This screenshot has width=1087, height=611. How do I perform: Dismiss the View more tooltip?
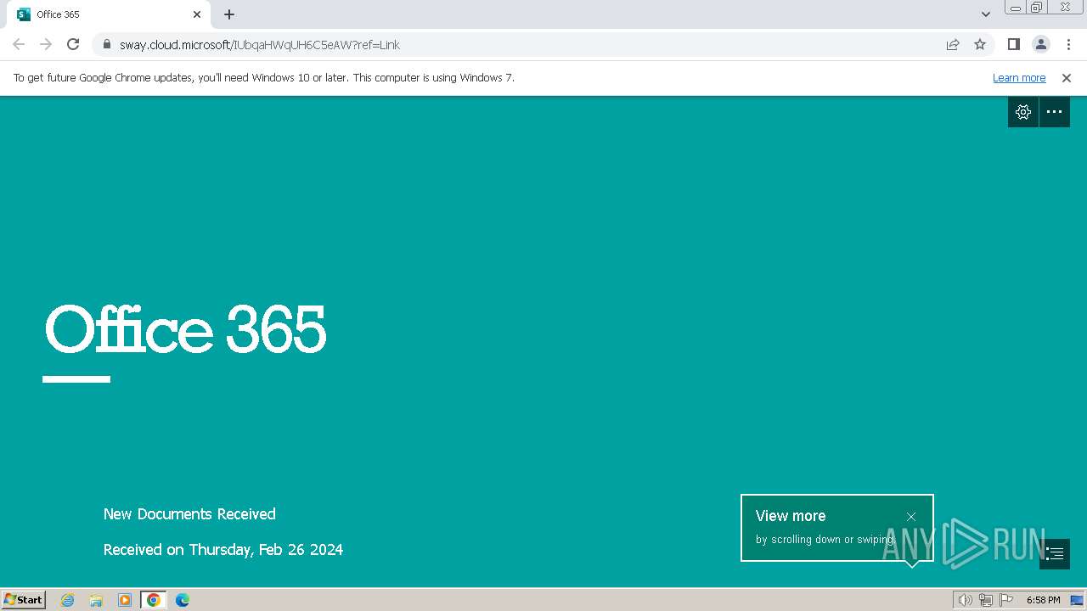tap(911, 516)
